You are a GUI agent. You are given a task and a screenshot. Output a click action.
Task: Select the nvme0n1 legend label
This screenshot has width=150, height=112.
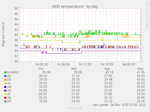12,72
